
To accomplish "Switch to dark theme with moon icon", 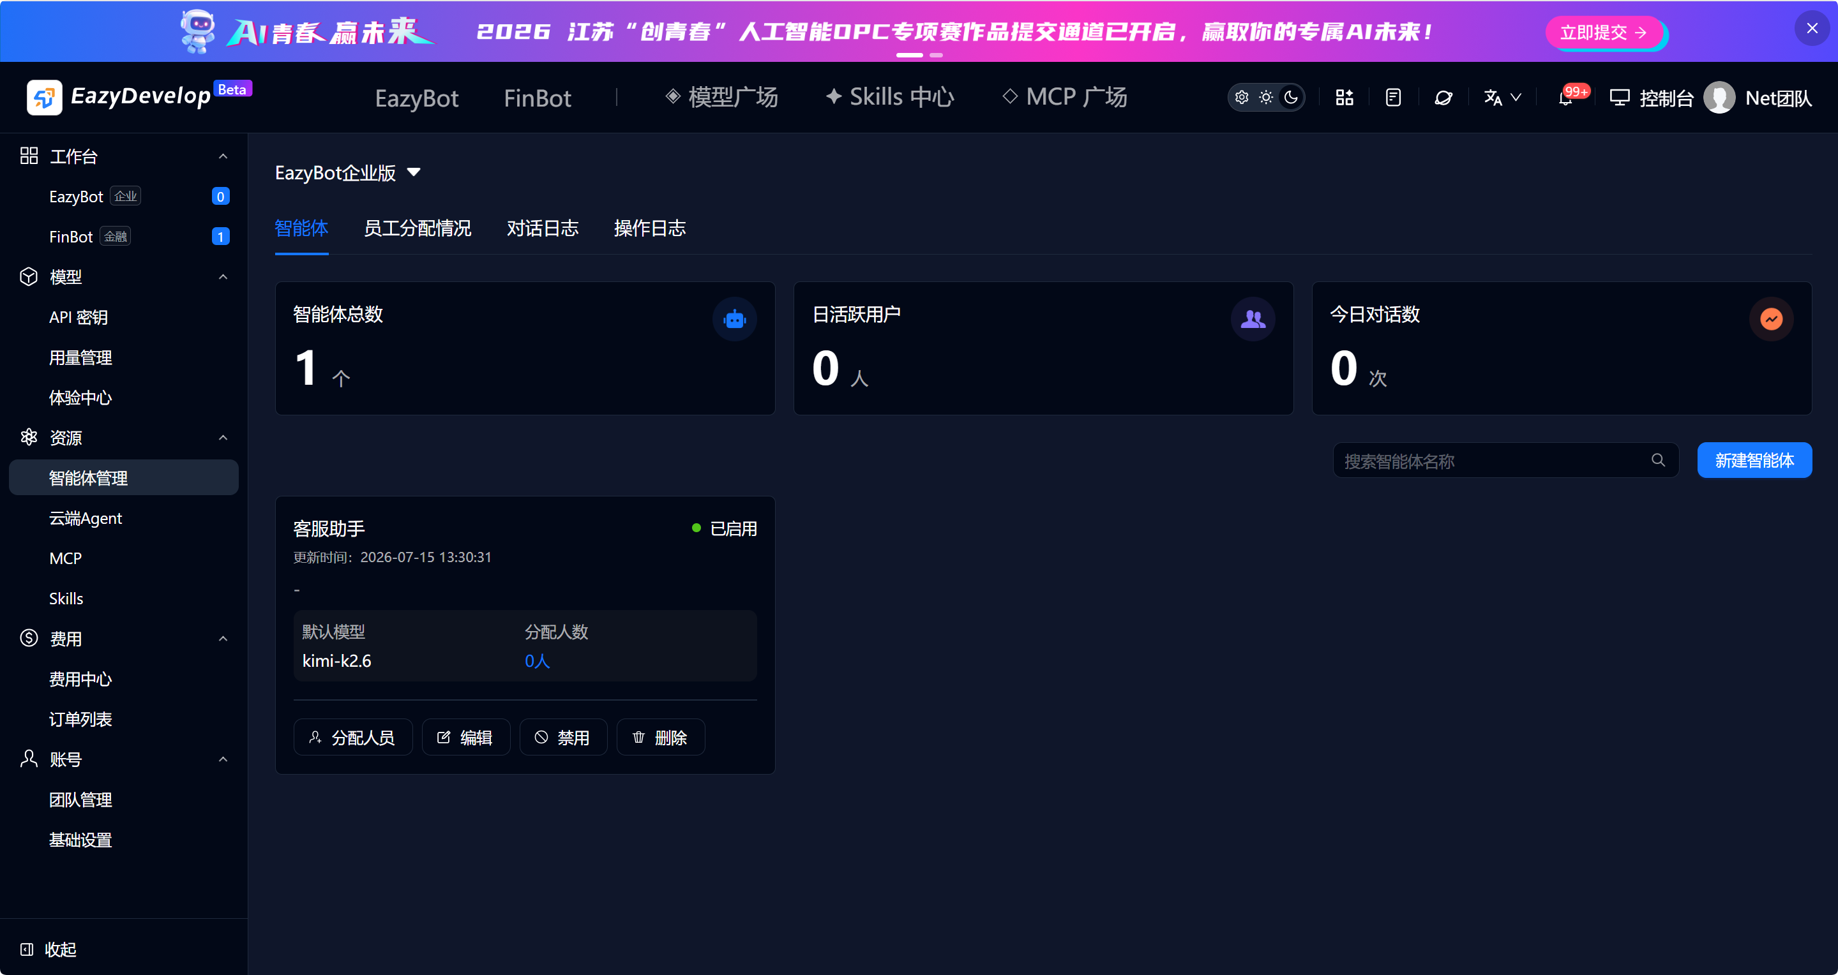I will pyautogui.click(x=1291, y=97).
